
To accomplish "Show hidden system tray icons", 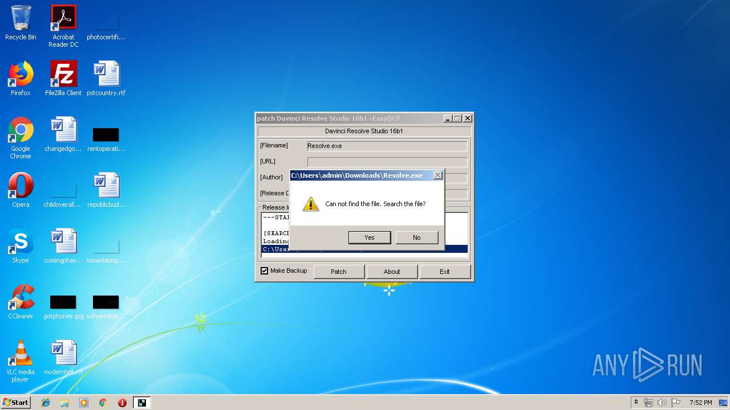I will pos(636,403).
